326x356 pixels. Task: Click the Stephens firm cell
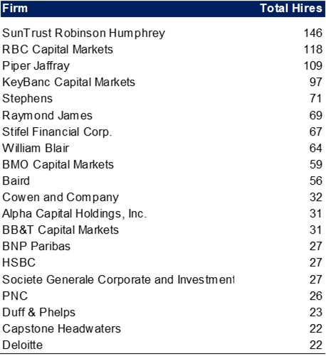[x=27, y=99]
